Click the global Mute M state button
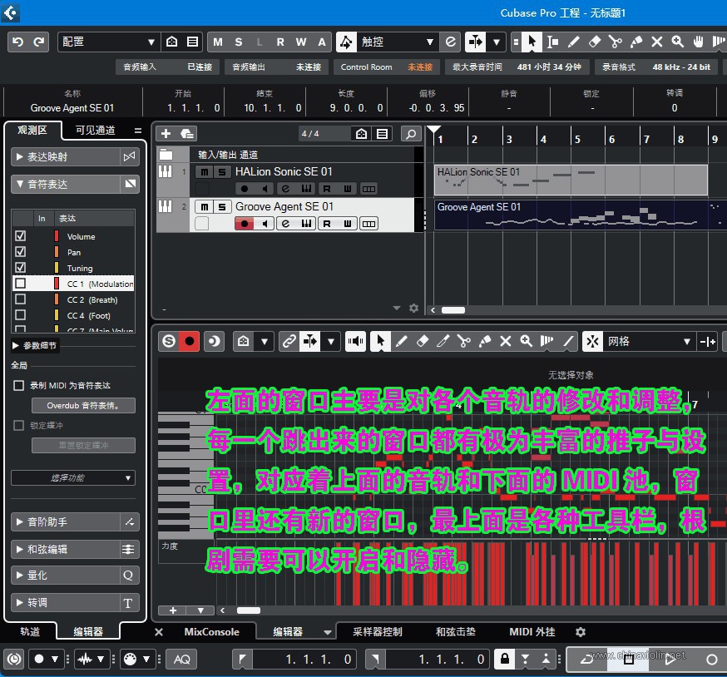Image resolution: width=727 pixels, height=677 pixels. [x=218, y=42]
